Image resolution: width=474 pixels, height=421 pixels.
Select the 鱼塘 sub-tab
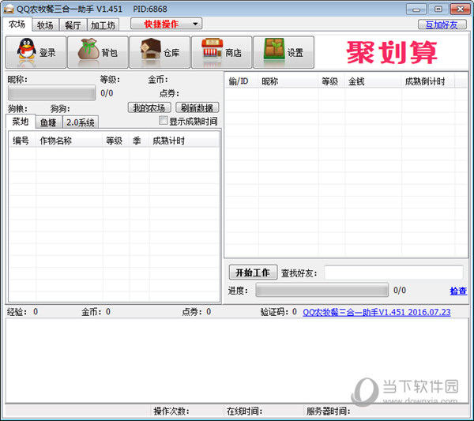pyautogui.click(x=48, y=122)
